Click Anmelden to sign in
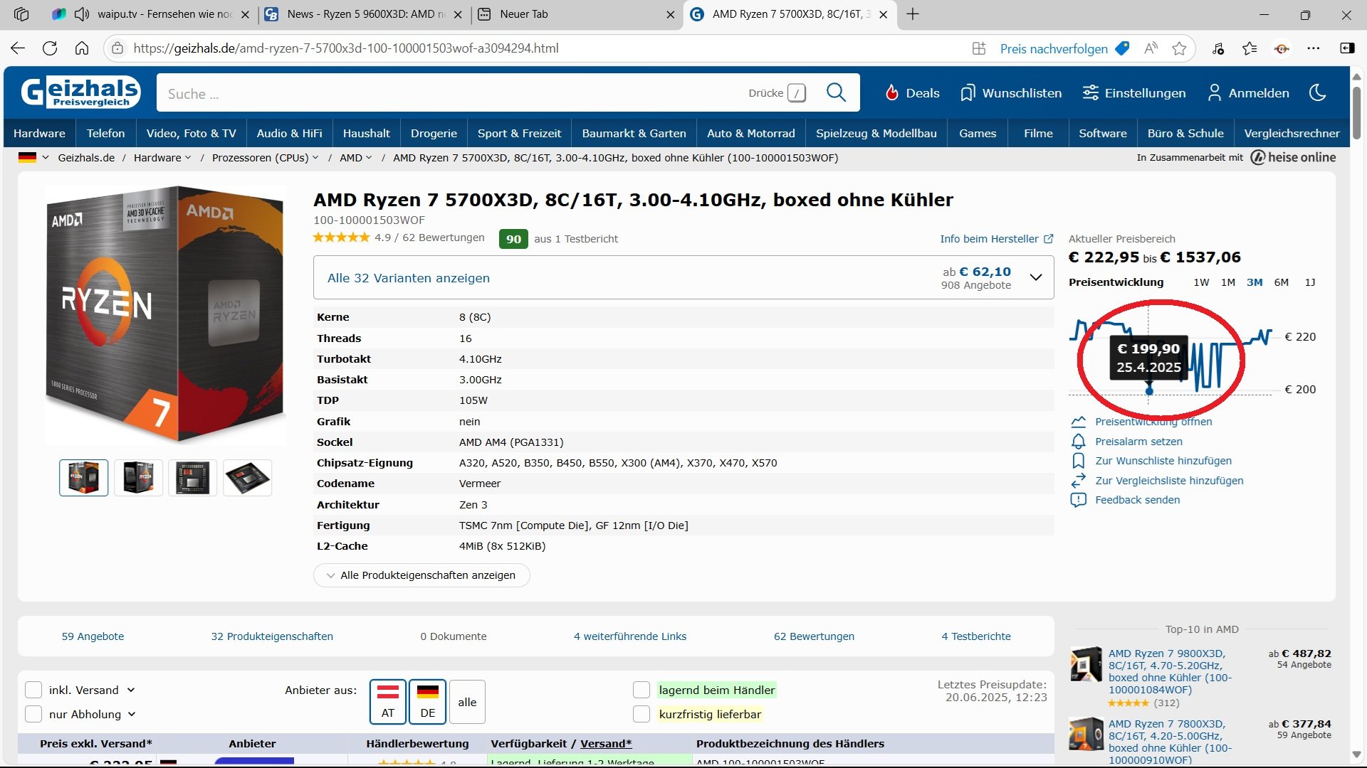 1248,93
